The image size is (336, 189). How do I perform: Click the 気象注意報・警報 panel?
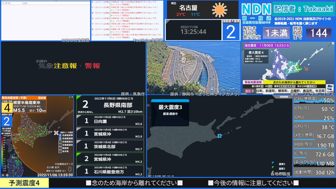click(73, 68)
